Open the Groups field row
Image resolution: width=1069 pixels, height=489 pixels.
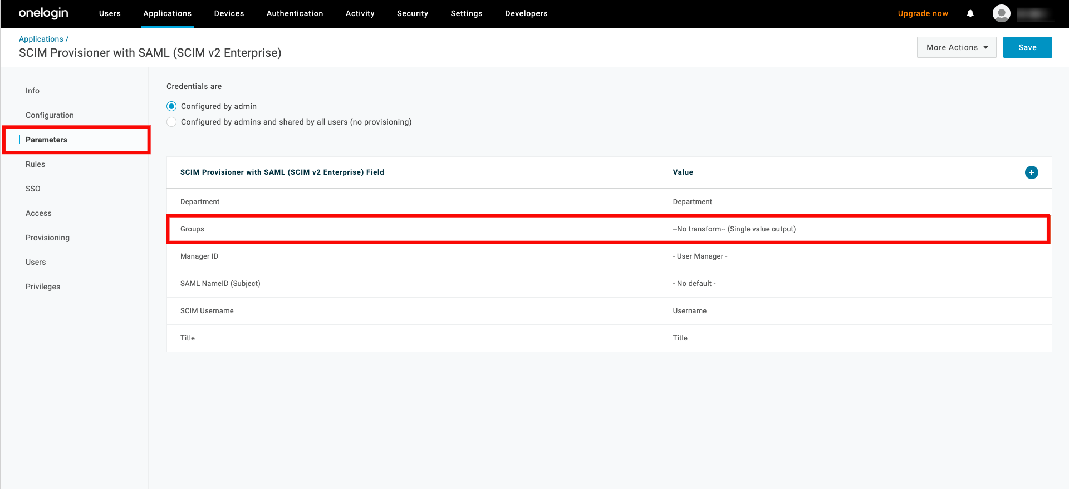point(609,229)
